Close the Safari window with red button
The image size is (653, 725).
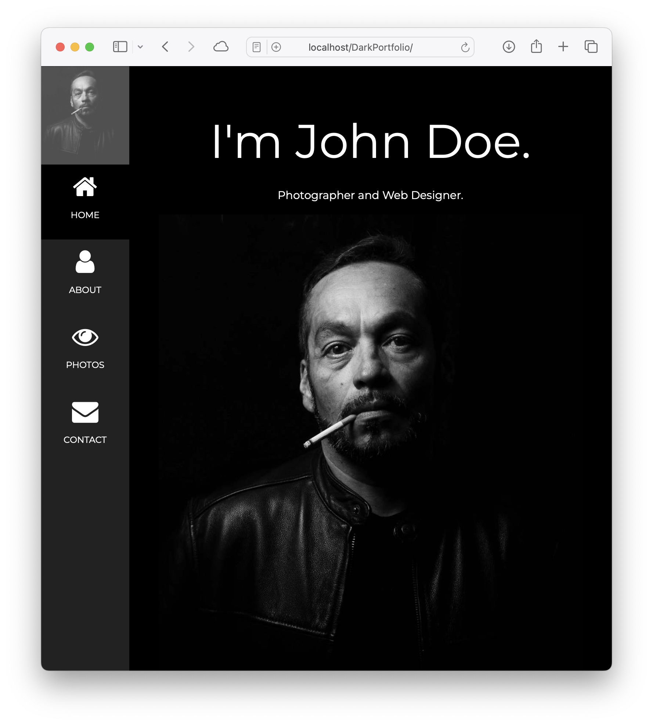[x=60, y=47]
